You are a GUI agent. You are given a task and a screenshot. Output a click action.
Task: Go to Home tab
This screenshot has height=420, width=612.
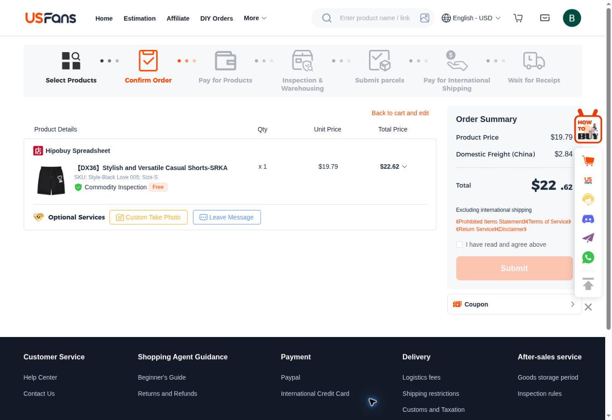pyautogui.click(x=104, y=19)
